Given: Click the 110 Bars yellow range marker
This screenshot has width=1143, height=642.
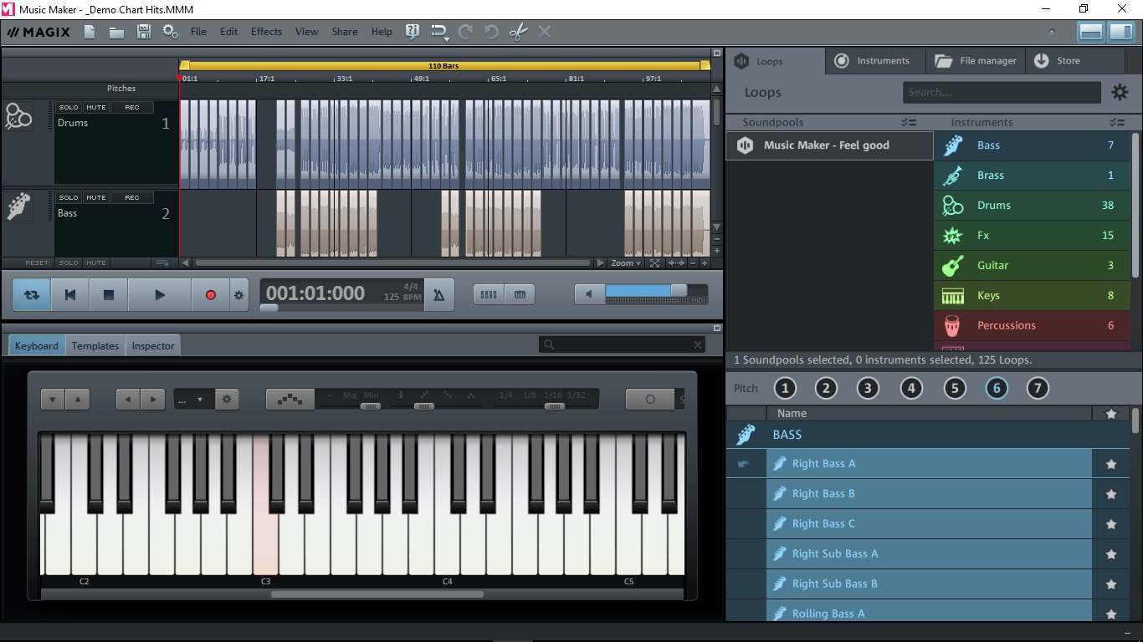Looking at the screenshot, I should (444, 65).
